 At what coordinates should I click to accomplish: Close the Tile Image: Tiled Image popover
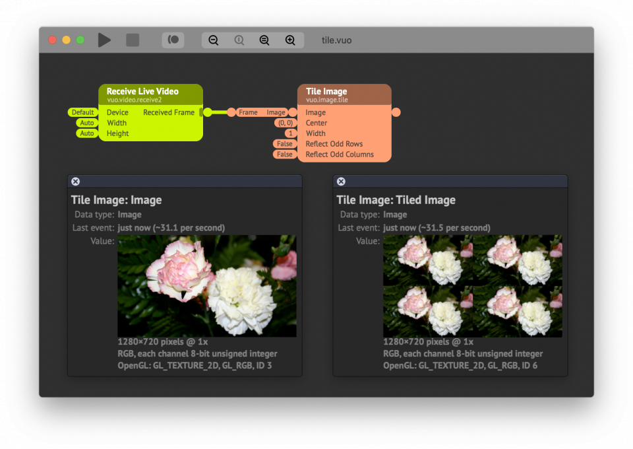341,182
